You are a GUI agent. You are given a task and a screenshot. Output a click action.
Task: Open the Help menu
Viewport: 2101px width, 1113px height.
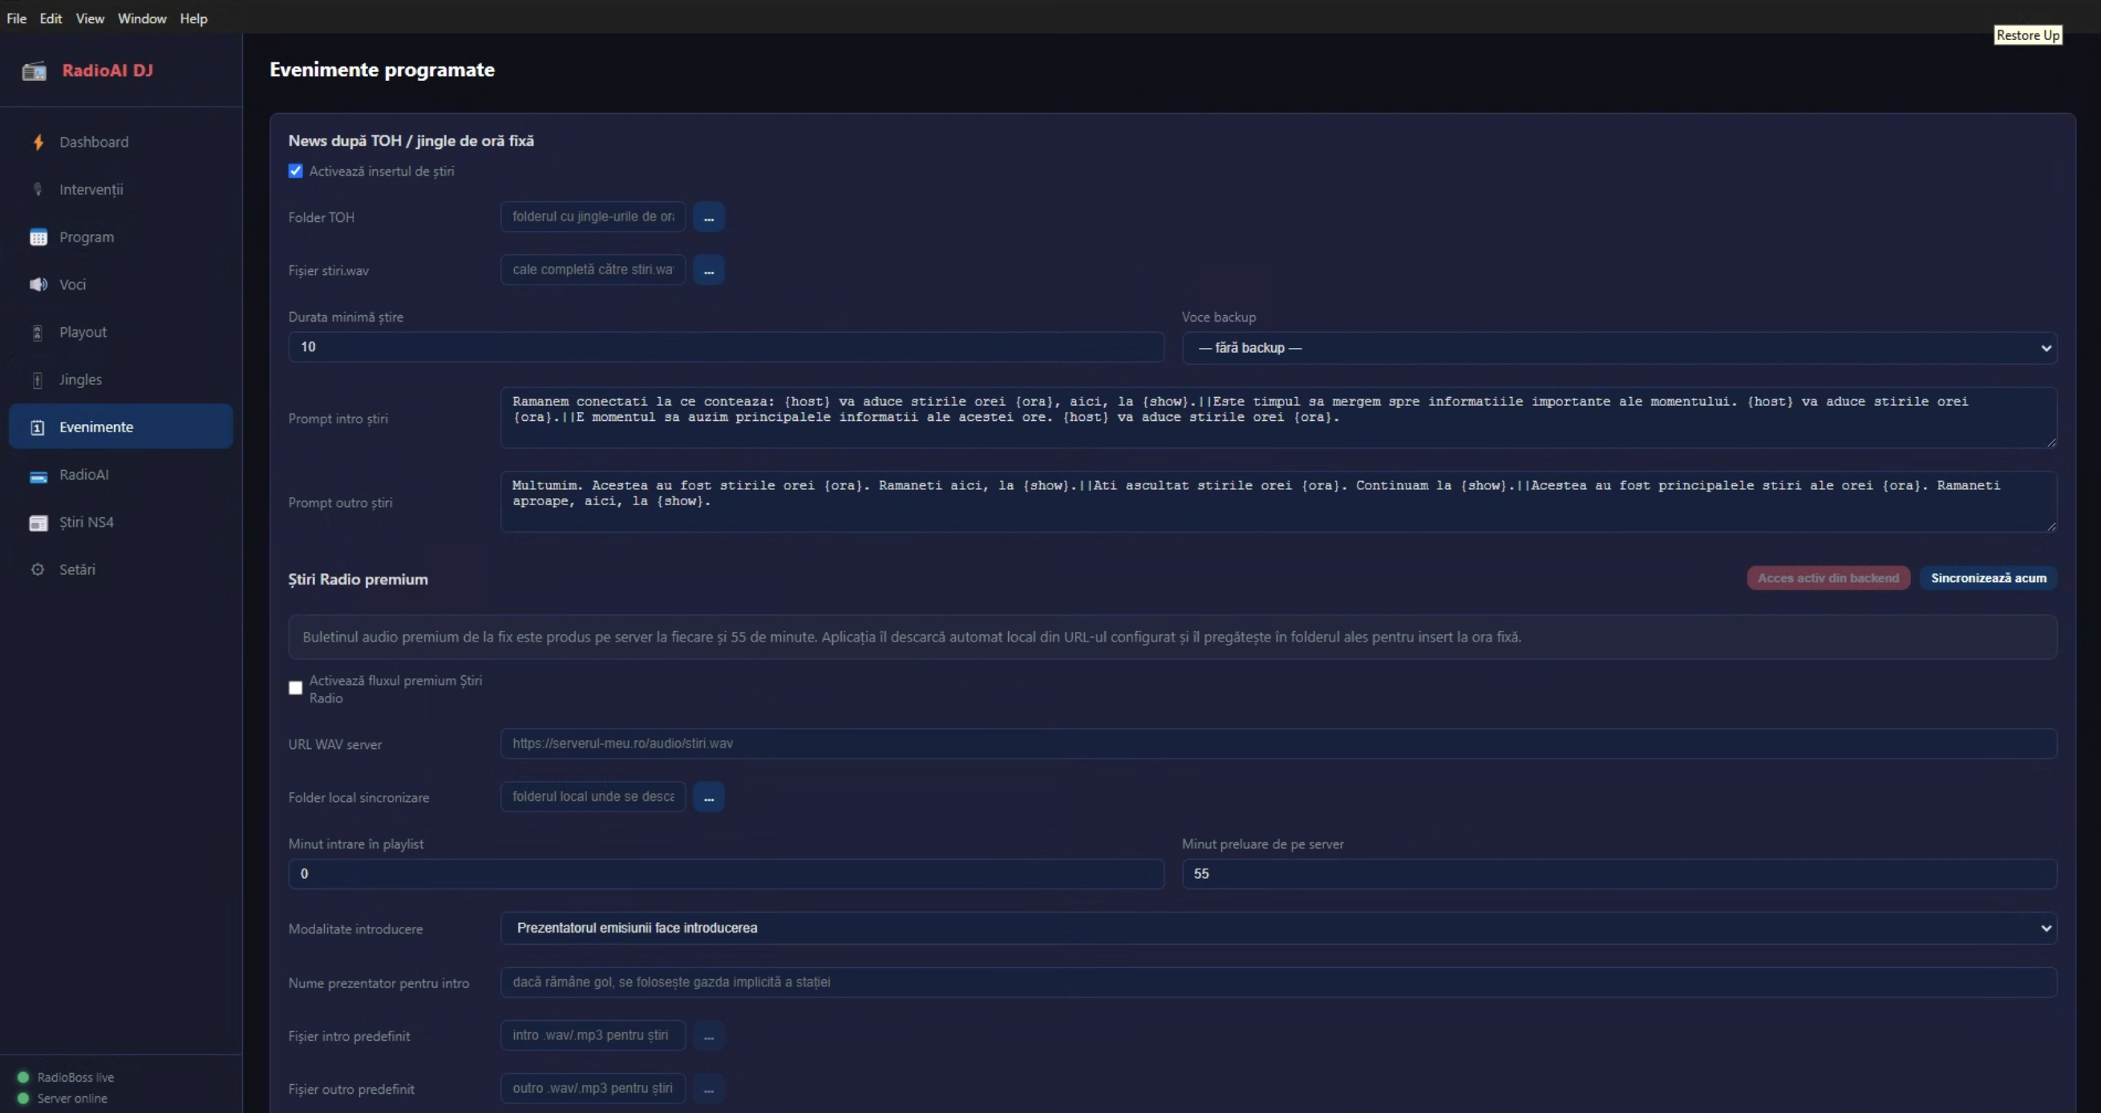tap(193, 18)
